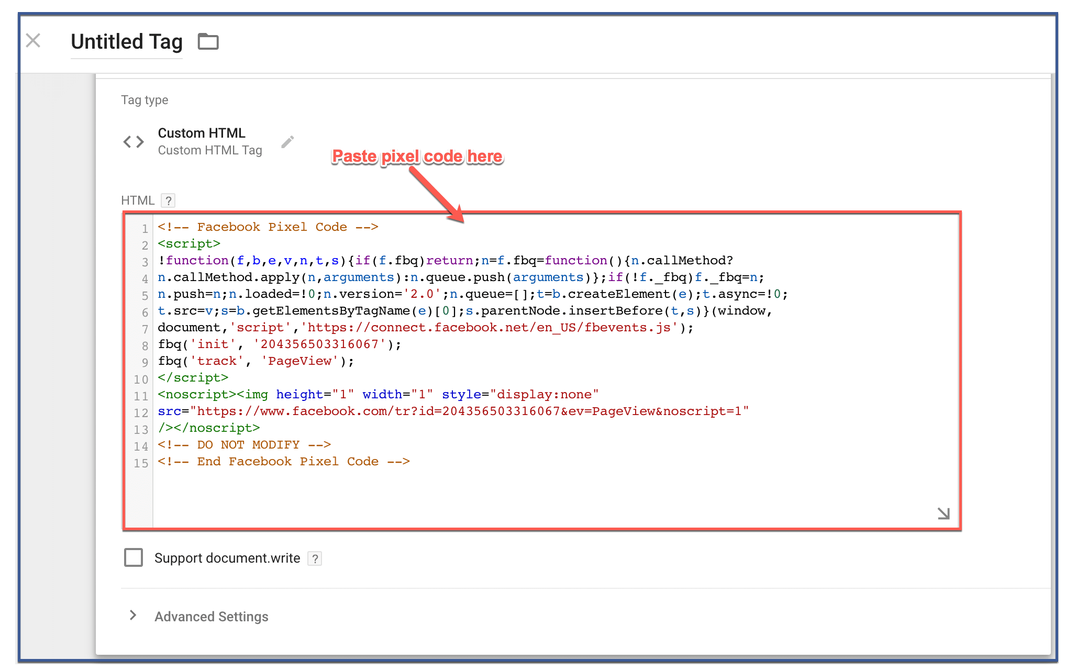The width and height of the screenshot is (1065, 671).
Task: Click the Custom HTML Tag subtitle text
Action: tap(209, 151)
